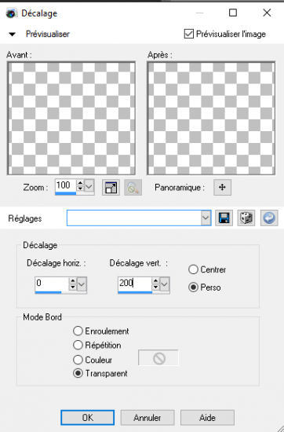Click the Aide button
Image resolution: width=284 pixels, height=432 pixels.
click(207, 418)
